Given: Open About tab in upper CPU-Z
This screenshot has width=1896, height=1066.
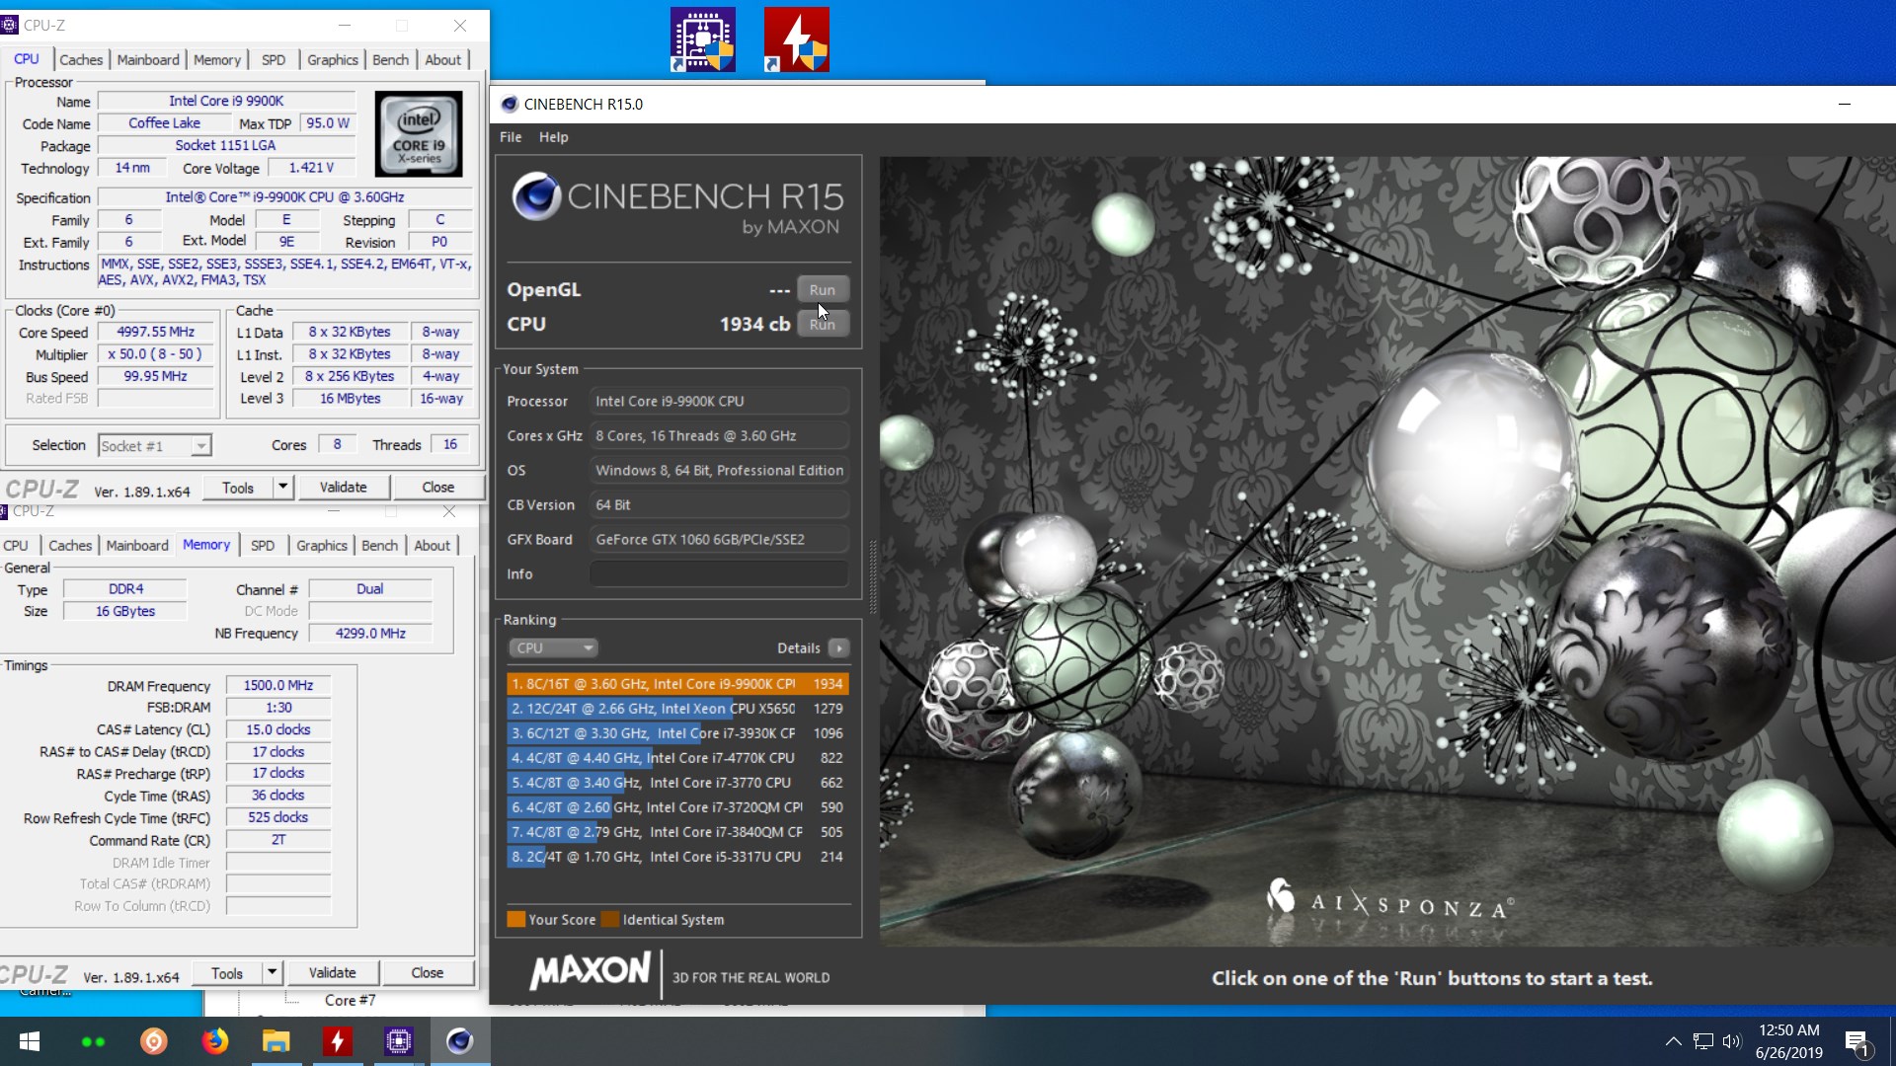Looking at the screenshot, I should point(443,59).
